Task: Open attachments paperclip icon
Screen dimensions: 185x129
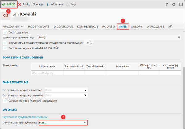Action: point(170,26)
